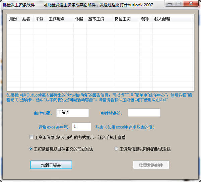This screenshot has width=201, height=182.
Task: Click the 读取excel表中第 label
Action: click(53, 127)
